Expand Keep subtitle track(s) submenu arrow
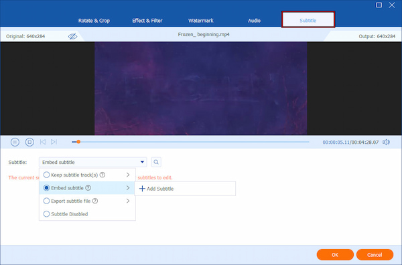 (x=128, y=175)
